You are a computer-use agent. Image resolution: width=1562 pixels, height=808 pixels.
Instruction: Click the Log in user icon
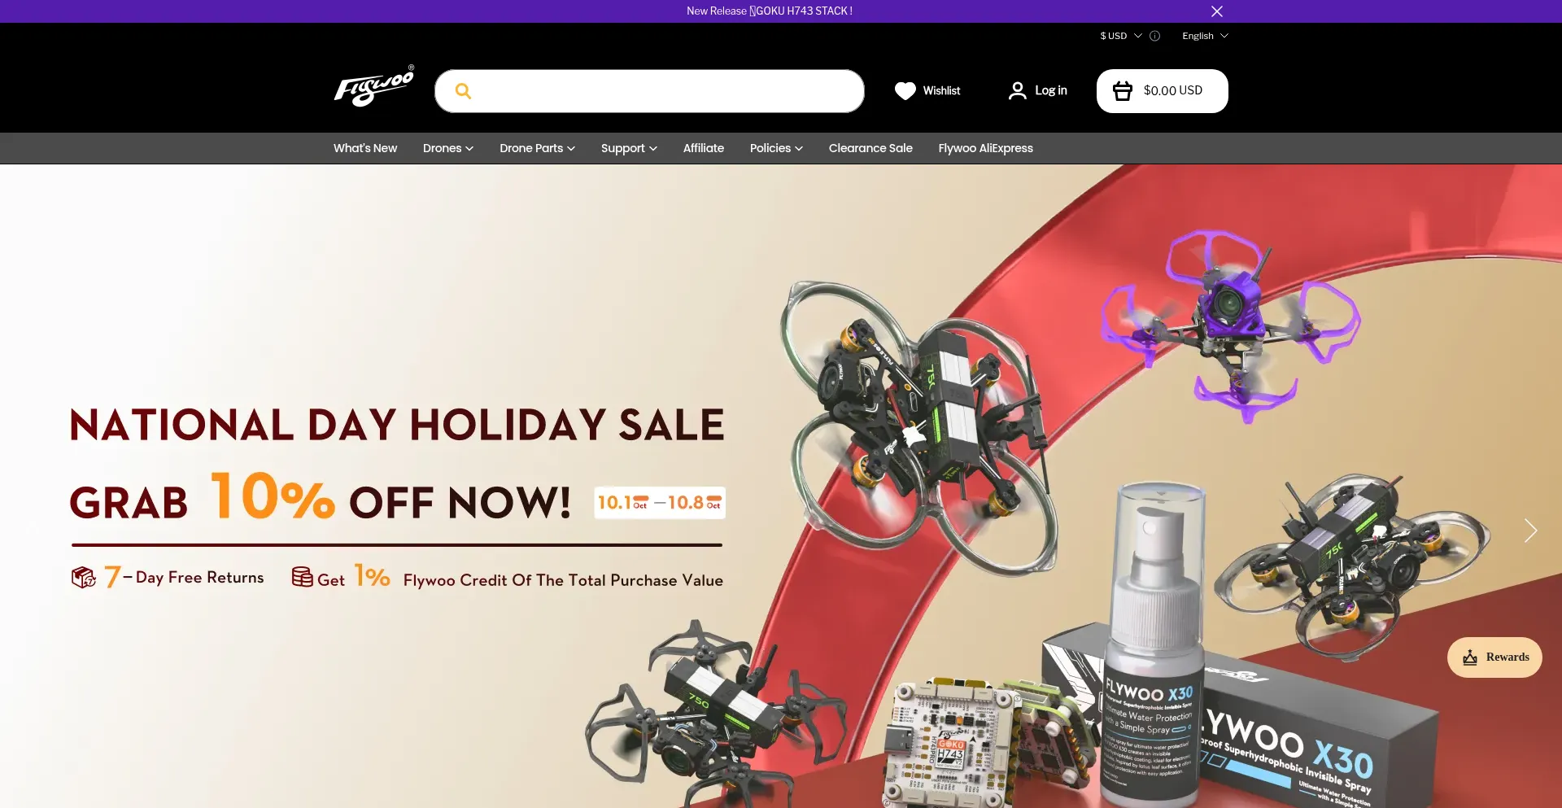point(1017,90)
